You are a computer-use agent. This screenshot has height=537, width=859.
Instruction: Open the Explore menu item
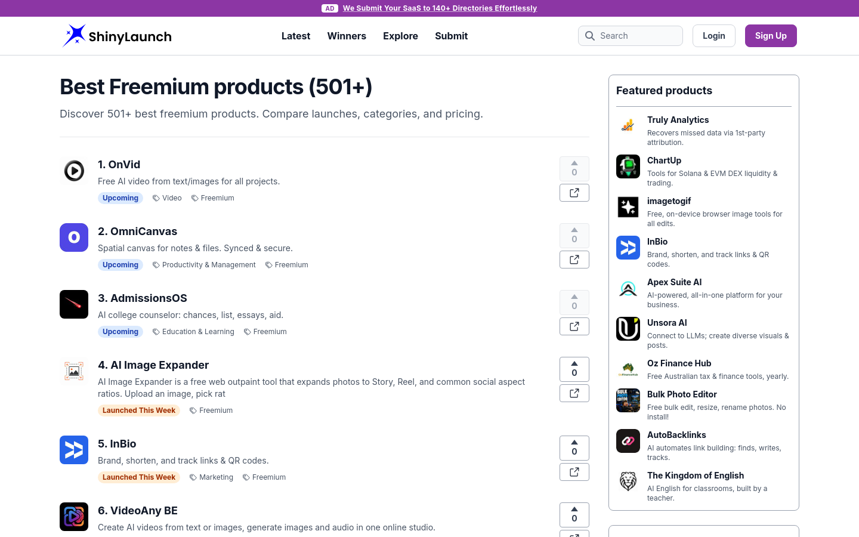(x=400, y=36)
